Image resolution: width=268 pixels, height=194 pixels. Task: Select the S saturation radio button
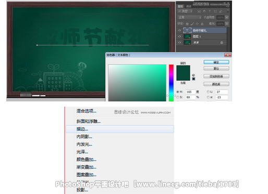pyautogui.click(x=177, y=97)
